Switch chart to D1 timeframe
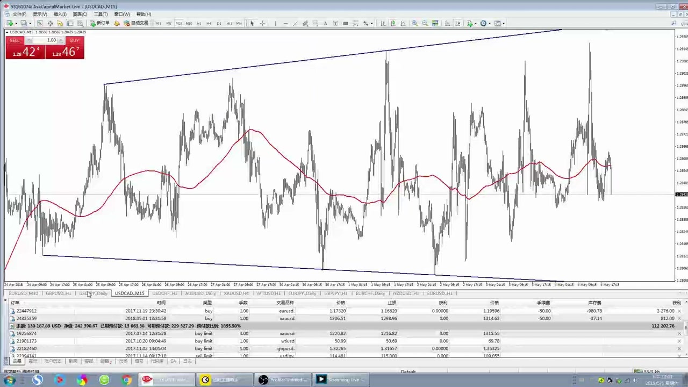 (219, 23)
